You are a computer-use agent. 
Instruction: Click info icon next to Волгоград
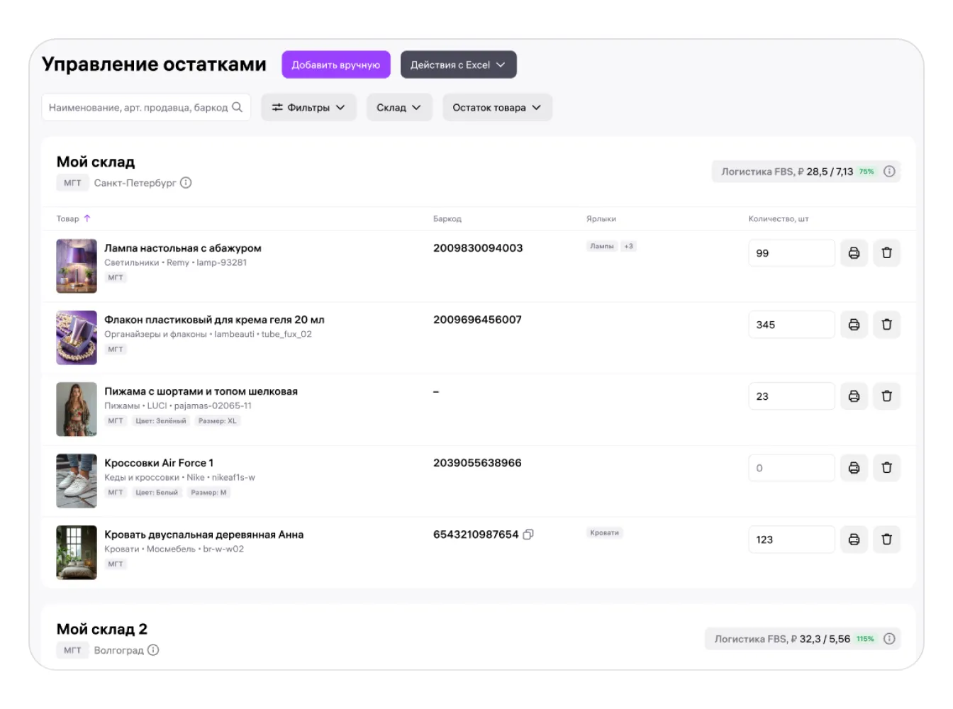click(x=153, y=650)
